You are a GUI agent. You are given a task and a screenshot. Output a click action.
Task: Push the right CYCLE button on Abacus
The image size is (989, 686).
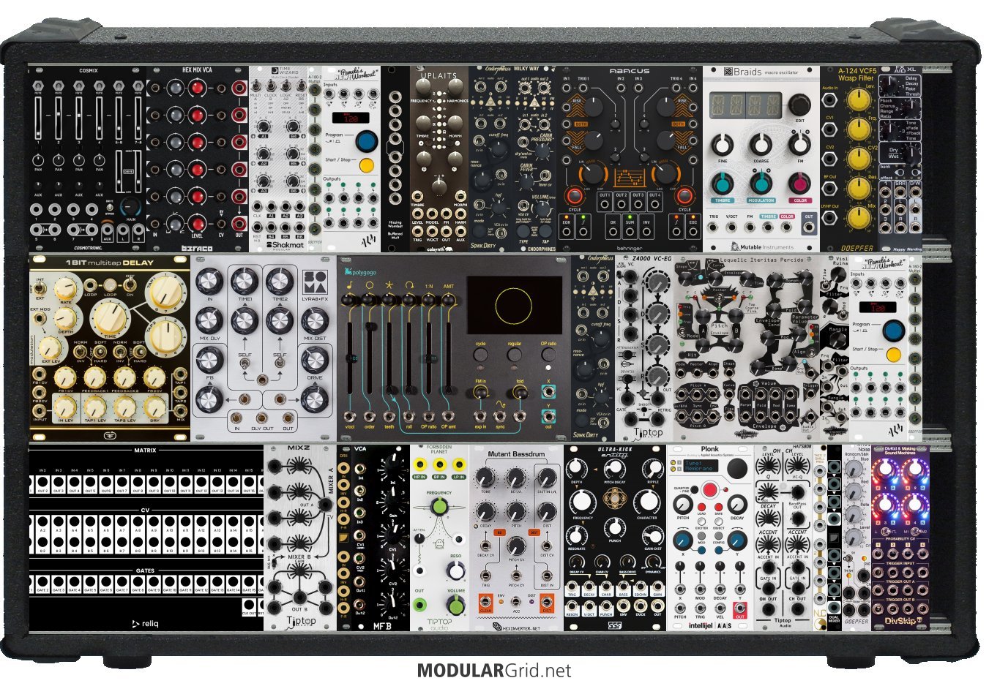click(684, 195)
